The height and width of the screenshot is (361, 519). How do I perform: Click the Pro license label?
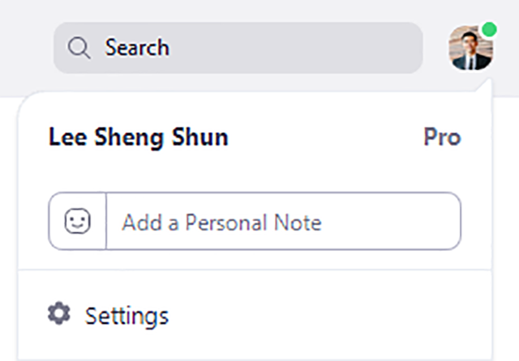coord(442,138)
